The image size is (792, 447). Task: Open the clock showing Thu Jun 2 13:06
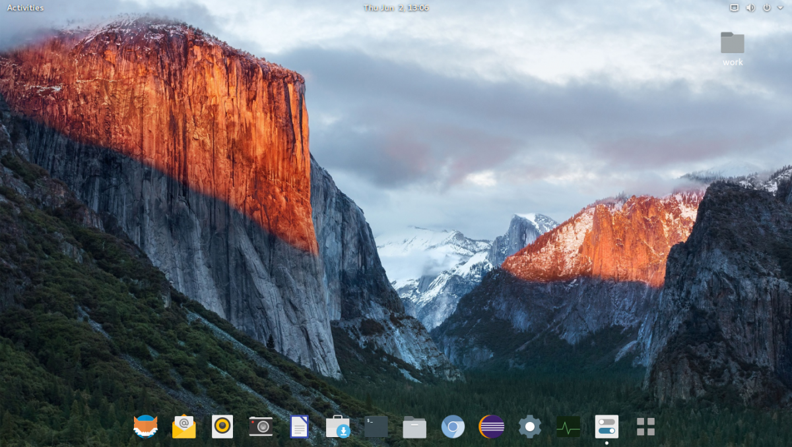tap(396, 8)
